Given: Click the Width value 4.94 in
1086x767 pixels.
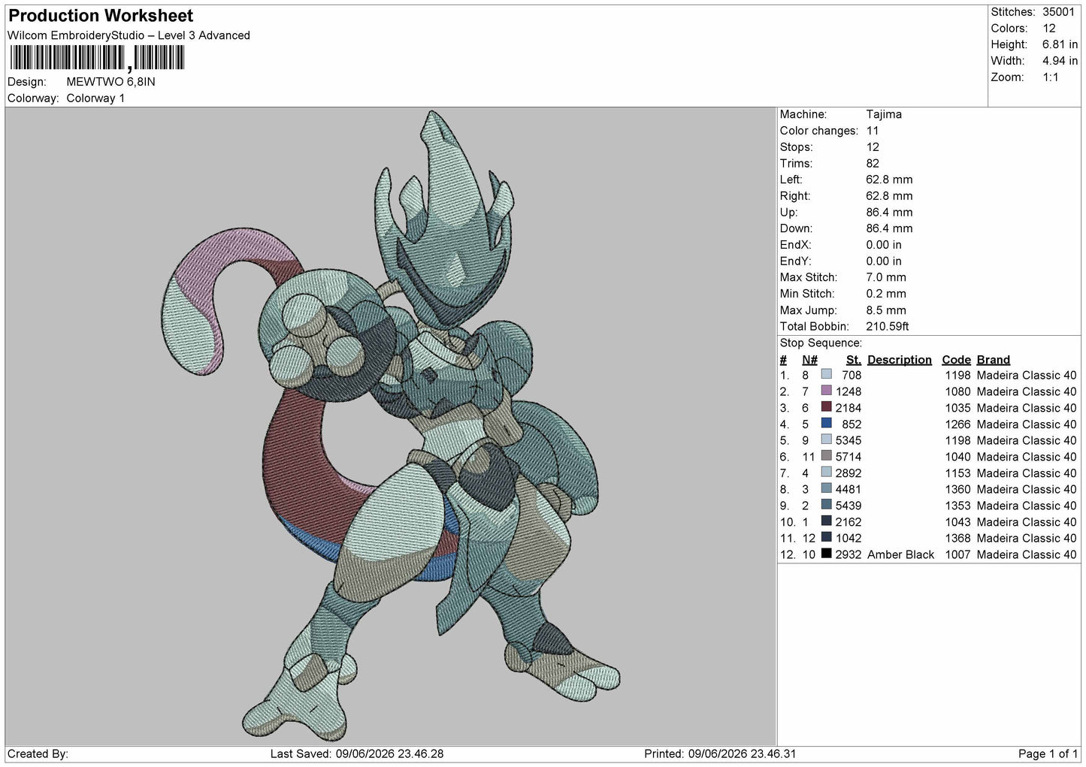Looking at the screenshot, I should [x=1060, y=61].
